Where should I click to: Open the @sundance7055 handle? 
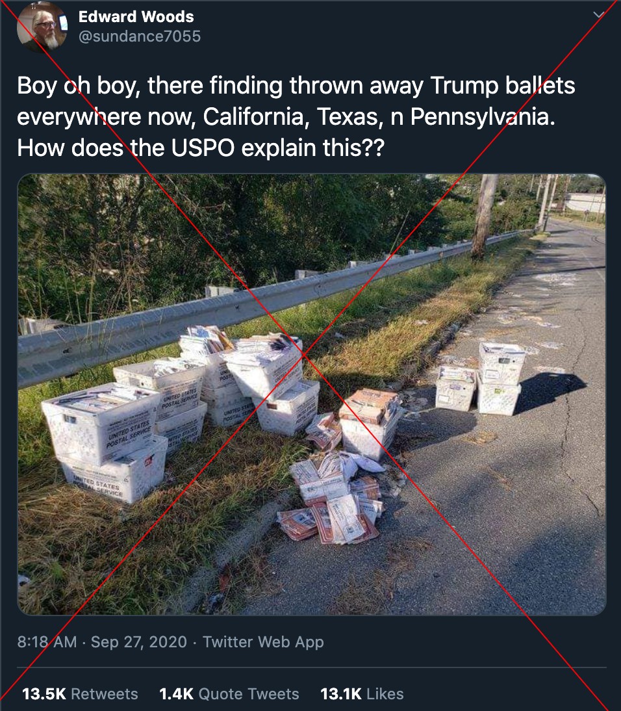click(140, 36)
